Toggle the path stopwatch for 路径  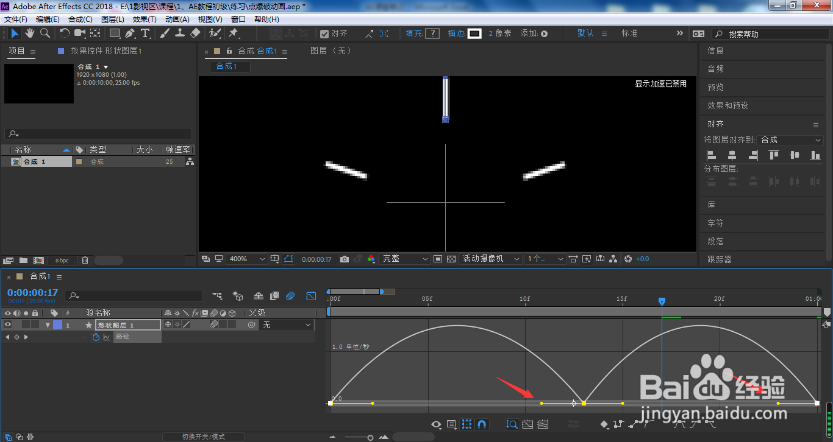[x=96, y=337]
